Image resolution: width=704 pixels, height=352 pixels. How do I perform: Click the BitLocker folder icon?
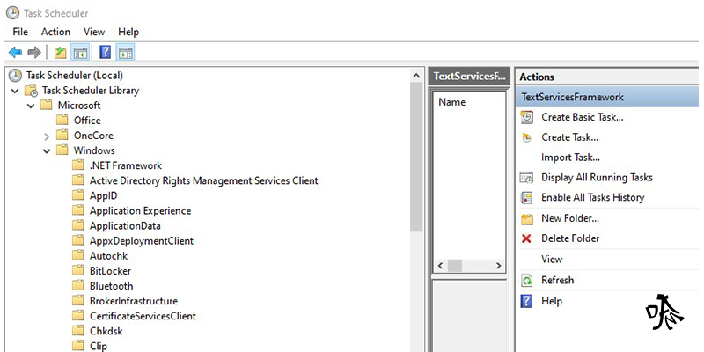tap(78, 271)
